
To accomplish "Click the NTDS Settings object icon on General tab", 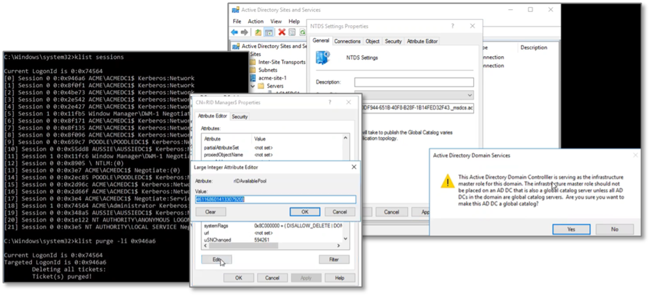I will 323,58.
